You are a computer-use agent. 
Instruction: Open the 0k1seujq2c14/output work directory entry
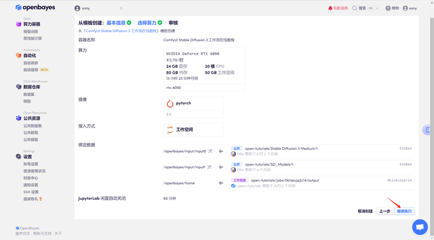[285, 180]
